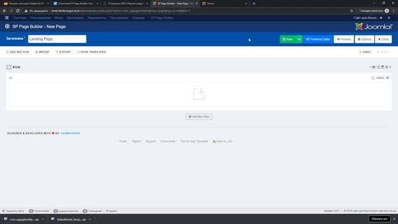Open the Options button

(x=364, y=39)
